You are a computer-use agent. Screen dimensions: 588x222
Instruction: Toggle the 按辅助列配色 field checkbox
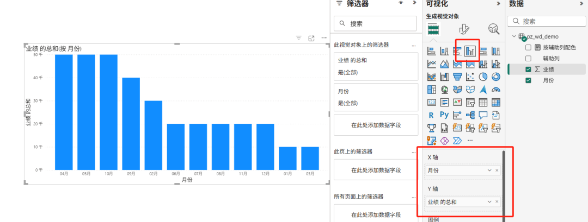(528, 47)
